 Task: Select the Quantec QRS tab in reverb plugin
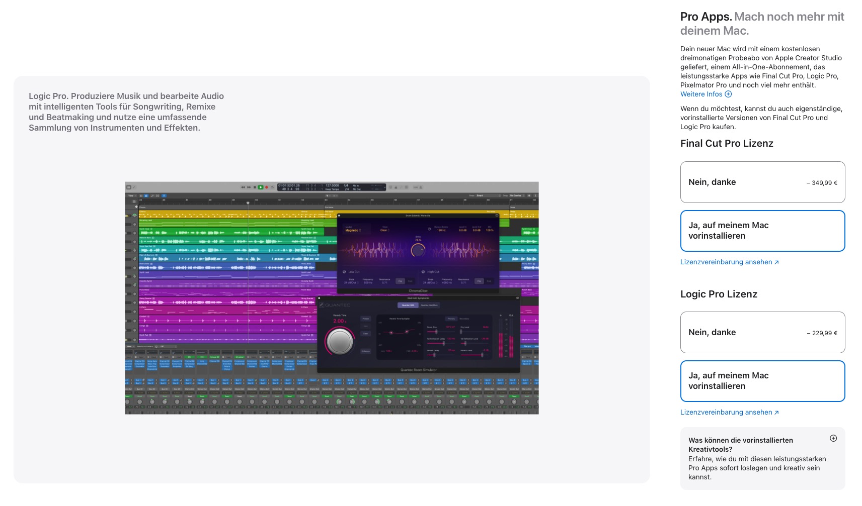(408, 305)
